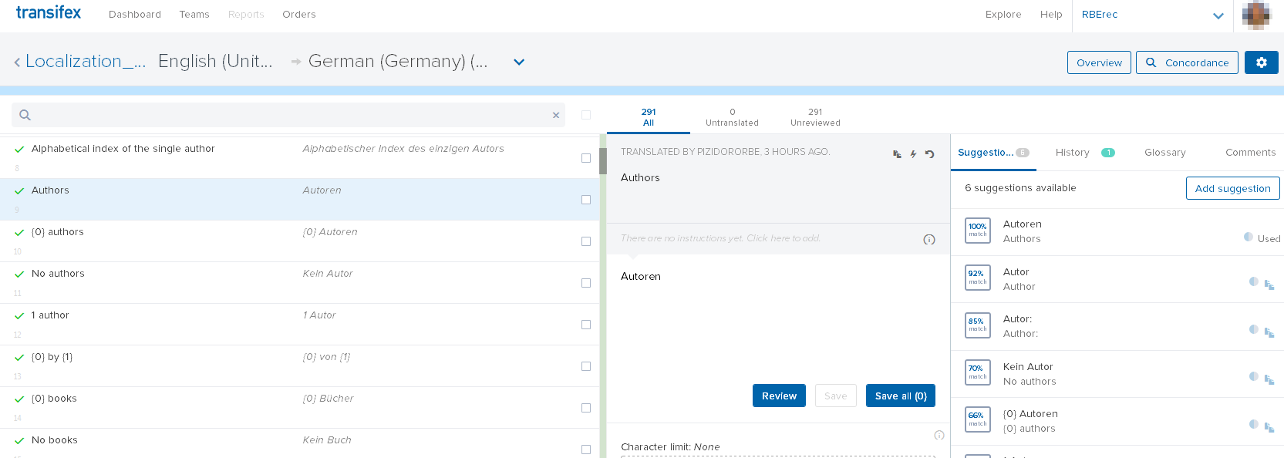The height and width of the screenshot is (458, 1284).
Task: Check the box for No authors row
Action: [x=586, y=283]
